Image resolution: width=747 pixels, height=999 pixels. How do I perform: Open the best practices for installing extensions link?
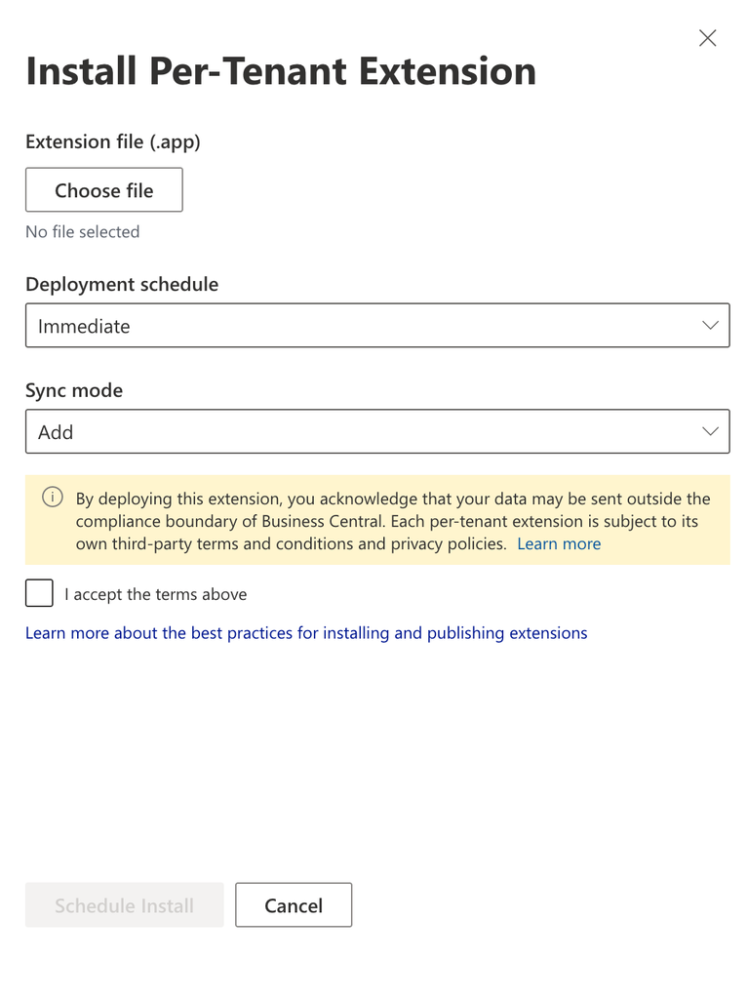click(x=306, y=633)
